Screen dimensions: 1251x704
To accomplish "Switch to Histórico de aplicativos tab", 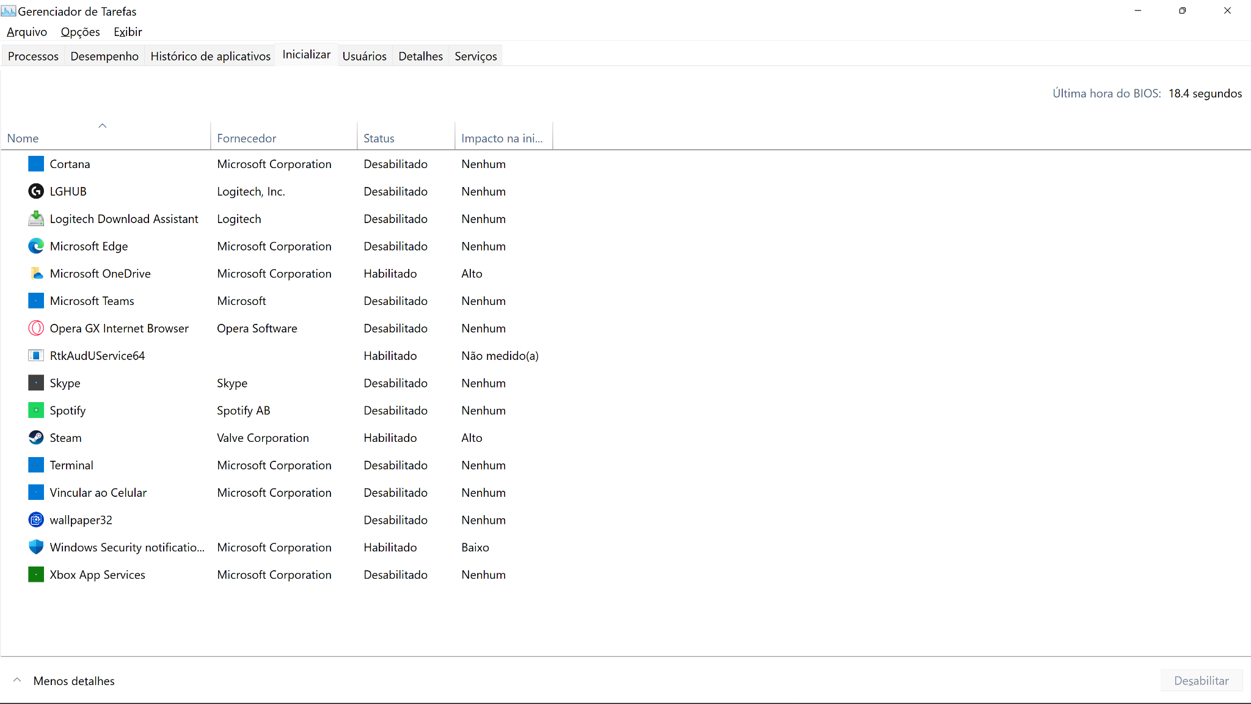I will click(x=210, y=56).
